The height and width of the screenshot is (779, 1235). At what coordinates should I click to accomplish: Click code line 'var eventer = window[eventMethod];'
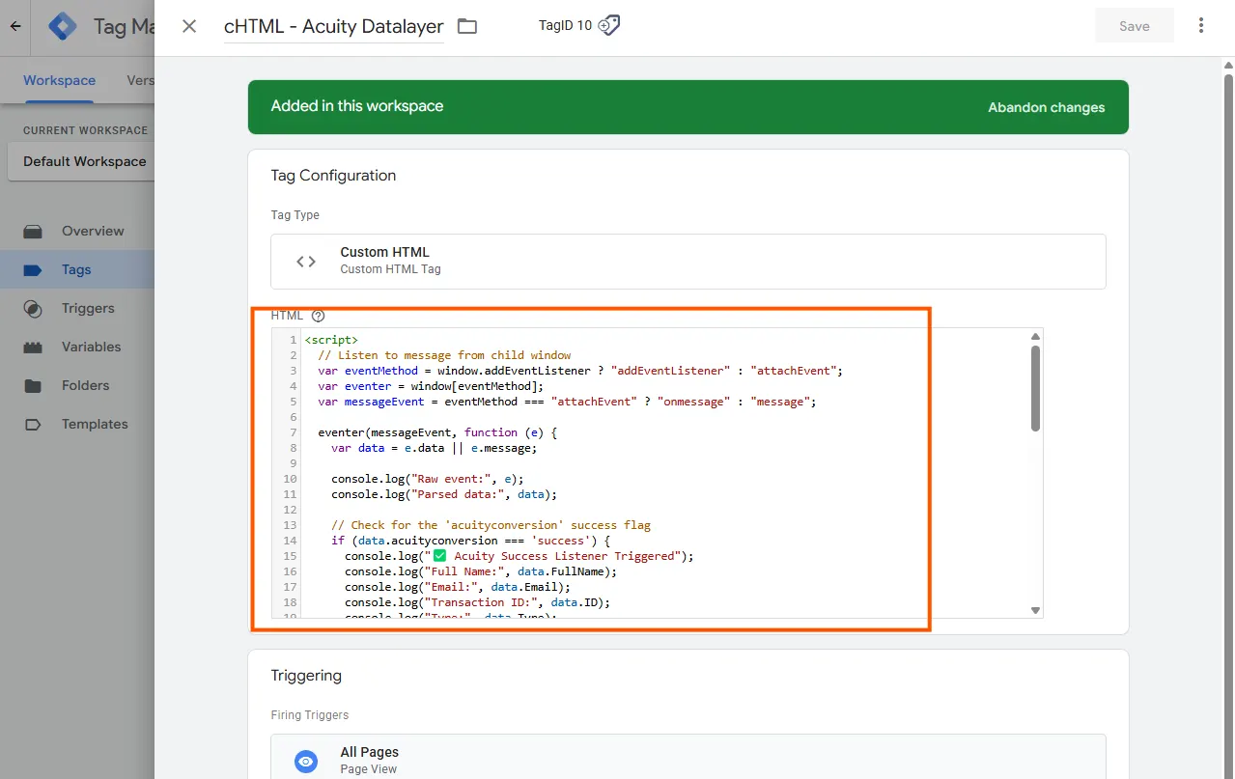[432, 386]
